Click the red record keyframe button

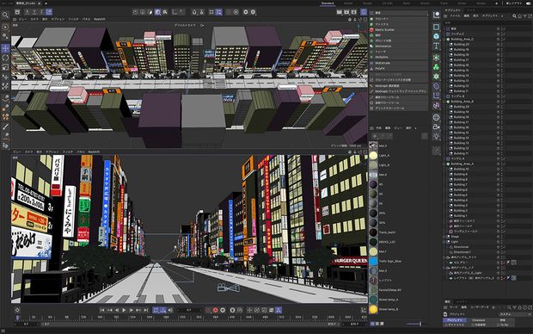(x=215, y=310)
